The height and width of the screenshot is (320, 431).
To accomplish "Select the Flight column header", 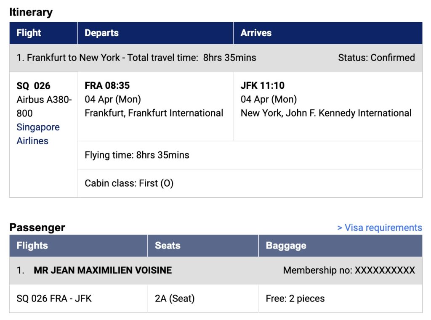I will pyautogui.click(x=29, y=33).
